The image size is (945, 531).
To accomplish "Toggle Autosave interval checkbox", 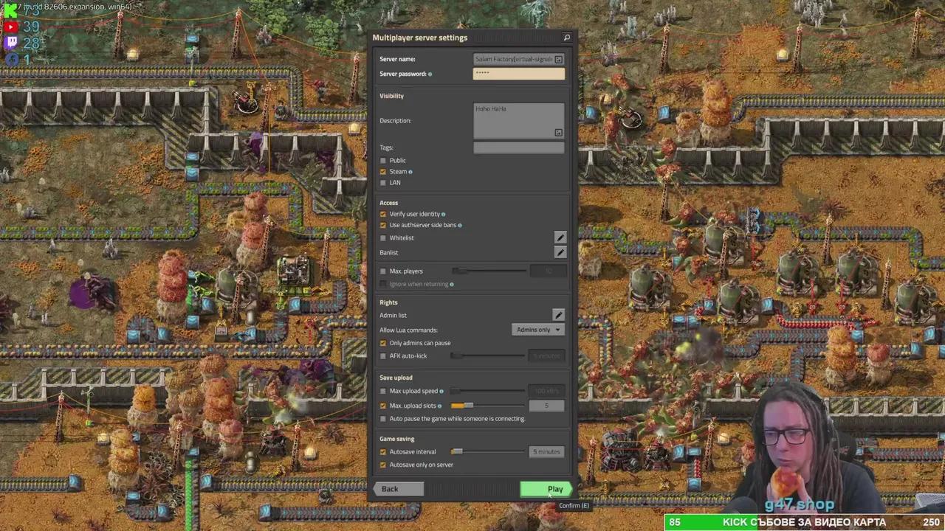I will (x=383, y=451).
